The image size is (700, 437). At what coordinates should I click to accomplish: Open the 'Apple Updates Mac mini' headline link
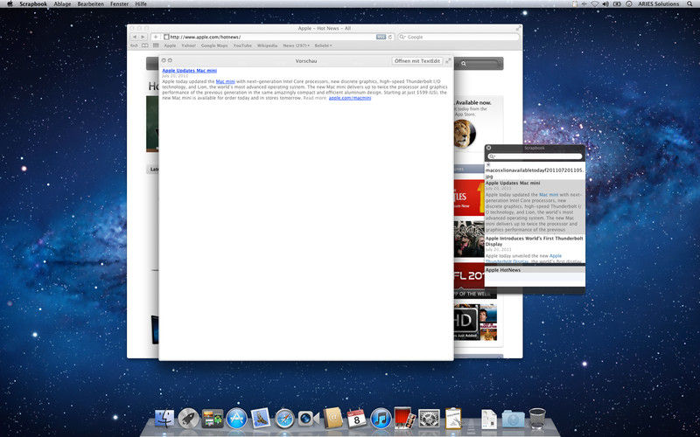[x=189, y=70]
